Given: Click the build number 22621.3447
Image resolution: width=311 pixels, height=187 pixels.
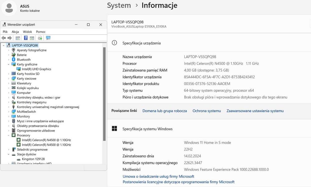Looking at the screenshot, I should (x=193, y=163).
